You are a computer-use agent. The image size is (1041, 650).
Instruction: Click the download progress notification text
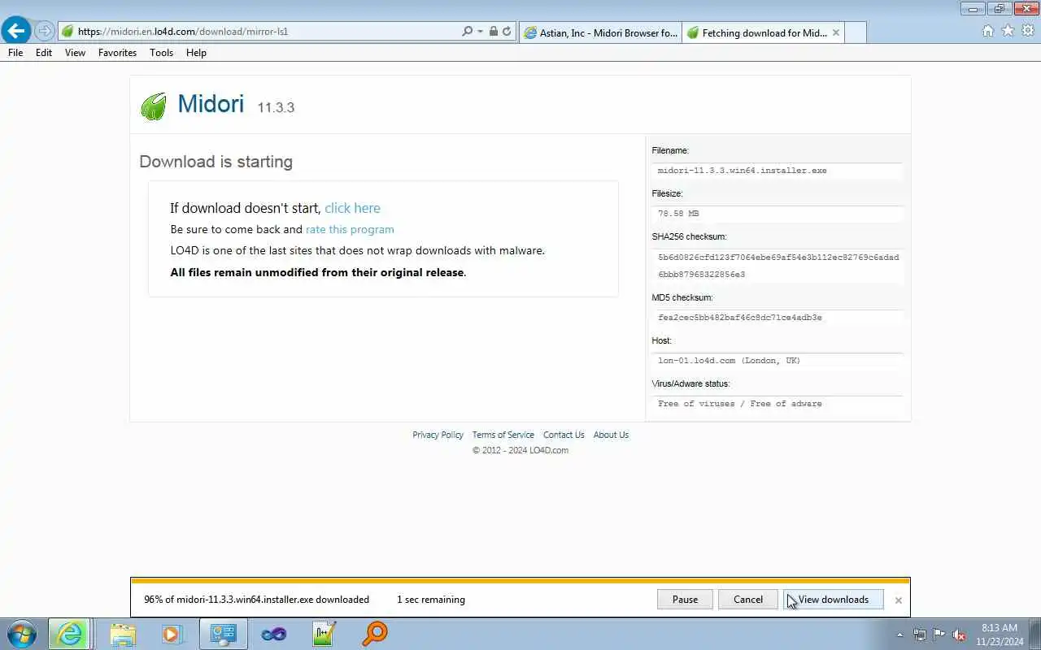pyautogui.click(x=256, y=600)
